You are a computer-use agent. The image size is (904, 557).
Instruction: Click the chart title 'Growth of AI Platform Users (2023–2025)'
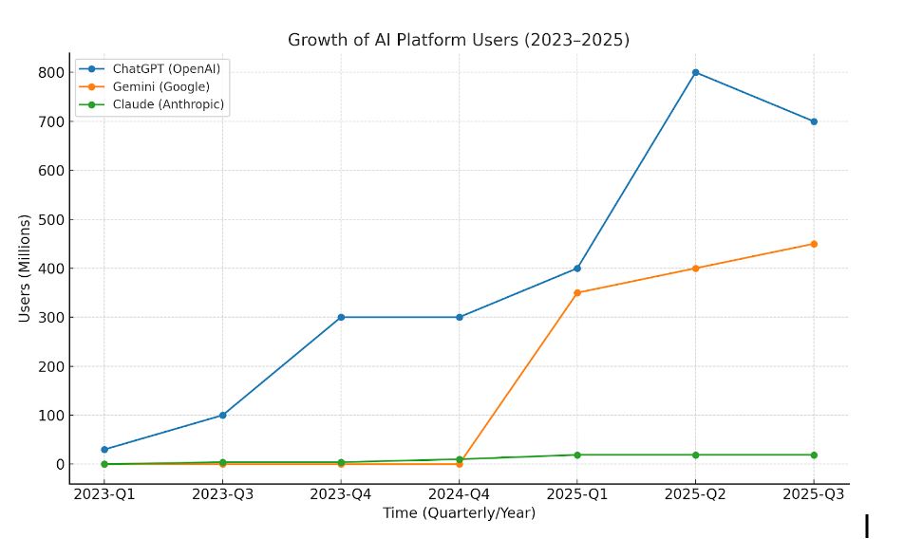(x=459, y=40)
